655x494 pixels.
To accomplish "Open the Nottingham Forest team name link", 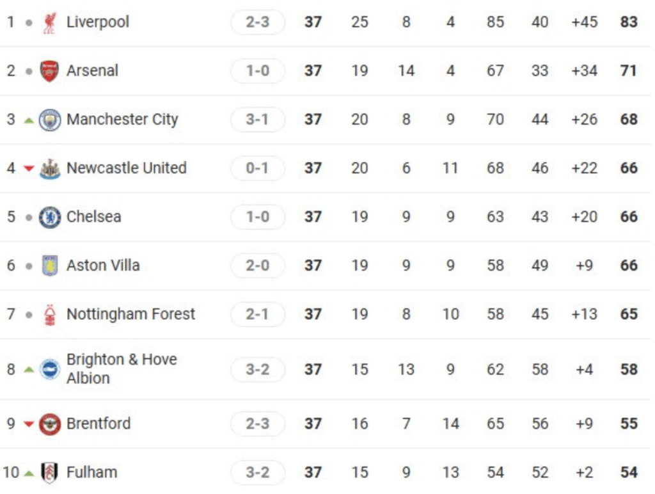I will pyautogui.click(x=130, y=314).
